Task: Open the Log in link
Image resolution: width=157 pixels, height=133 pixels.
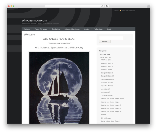Action: pyautogui.click(x=116, y=10)
